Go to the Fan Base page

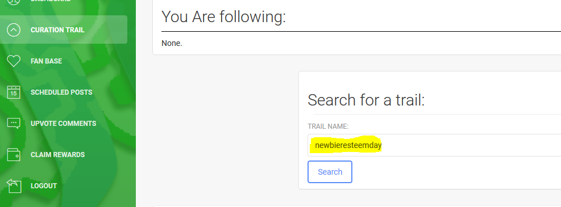(46, 61)
